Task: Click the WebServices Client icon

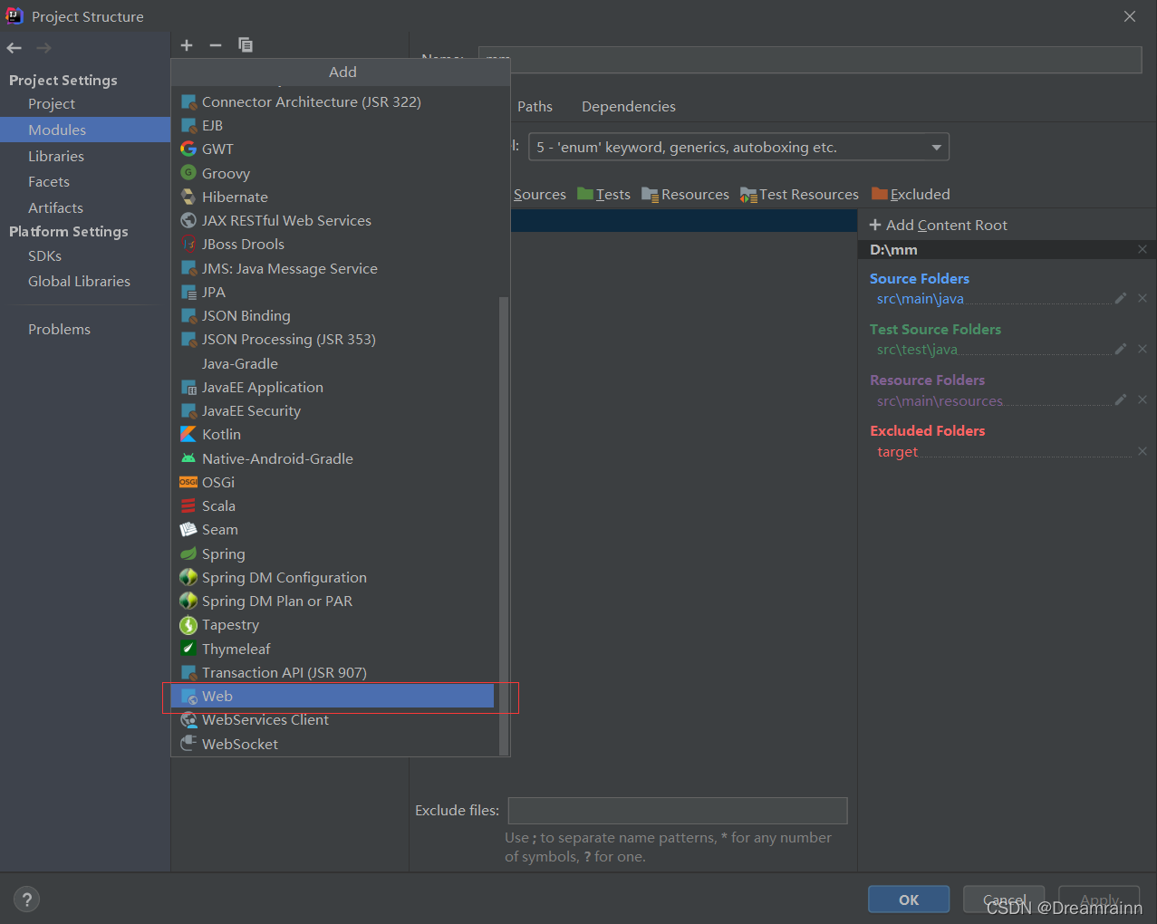Action: [x=188, y=719]
